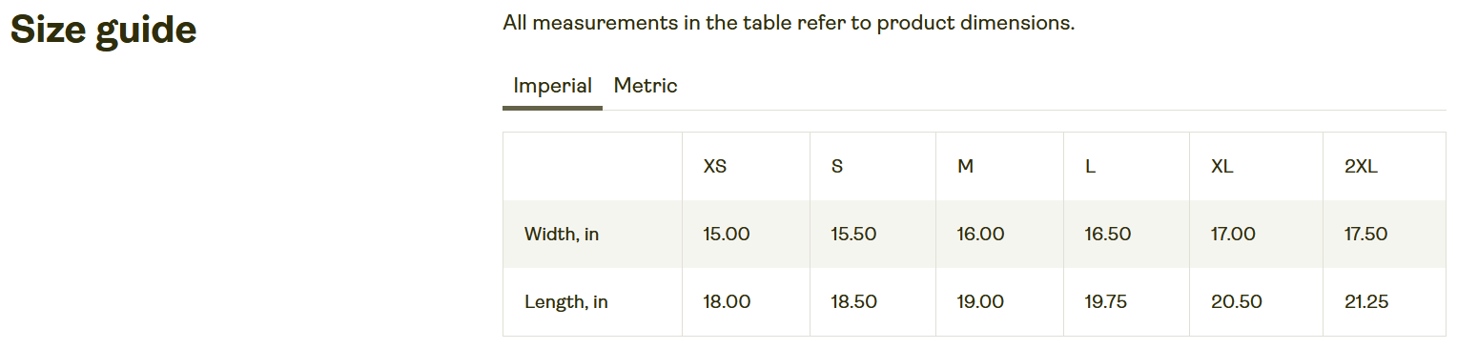Click the 18.00 length value for XS
1457x349 pixels.
coord(727,302)
